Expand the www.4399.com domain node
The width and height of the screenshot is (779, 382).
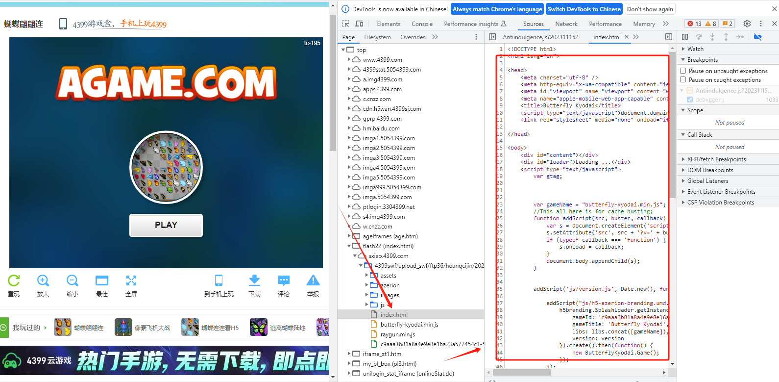(x=349, y=59)
